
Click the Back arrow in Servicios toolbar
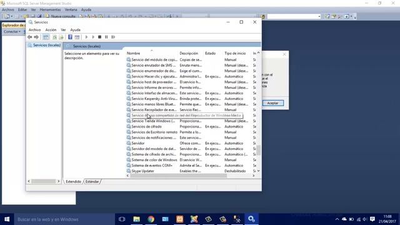tap(29, 37)
